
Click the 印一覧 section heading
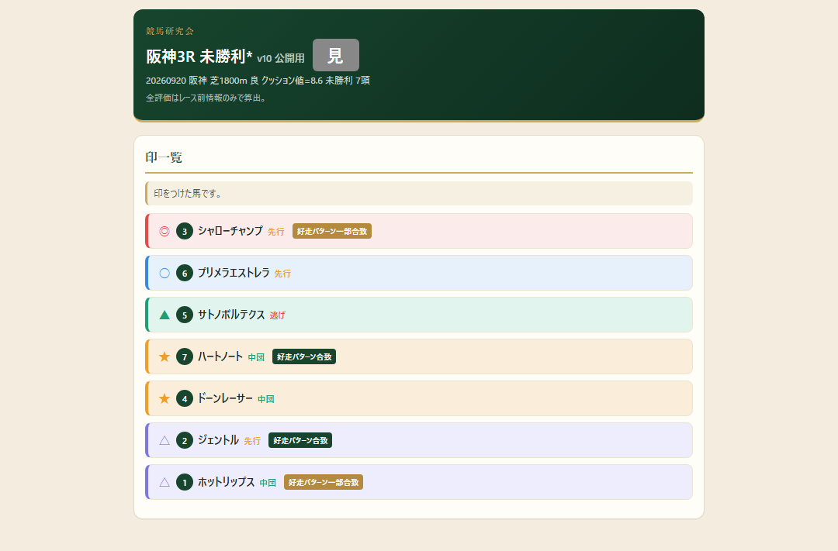coord(164,157)
